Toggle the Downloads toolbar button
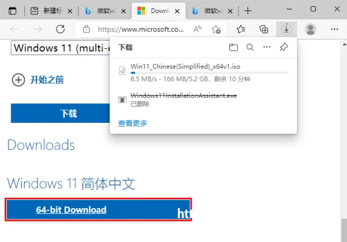Viewport: 347px width, 242px height. [x=286, y=29]
